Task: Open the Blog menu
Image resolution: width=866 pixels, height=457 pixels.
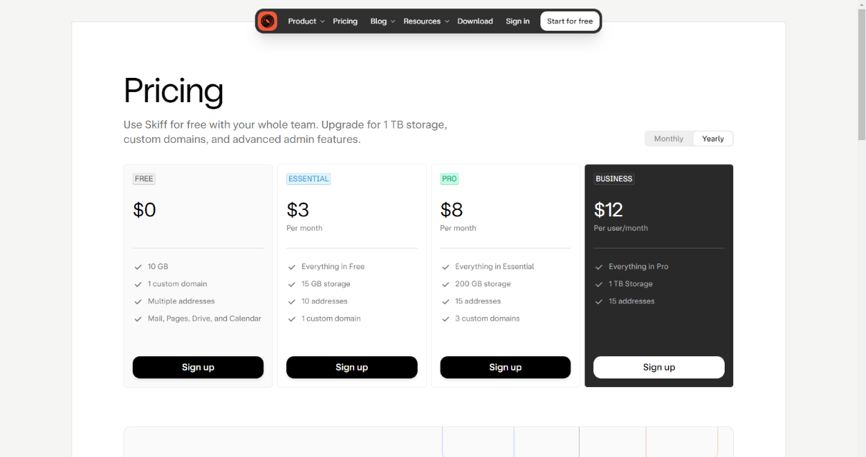Action: pyautogui.click(x=378, y=21)
